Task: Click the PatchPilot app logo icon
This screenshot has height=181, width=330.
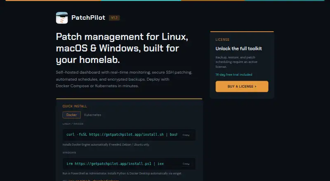Action: pos(62,18)
